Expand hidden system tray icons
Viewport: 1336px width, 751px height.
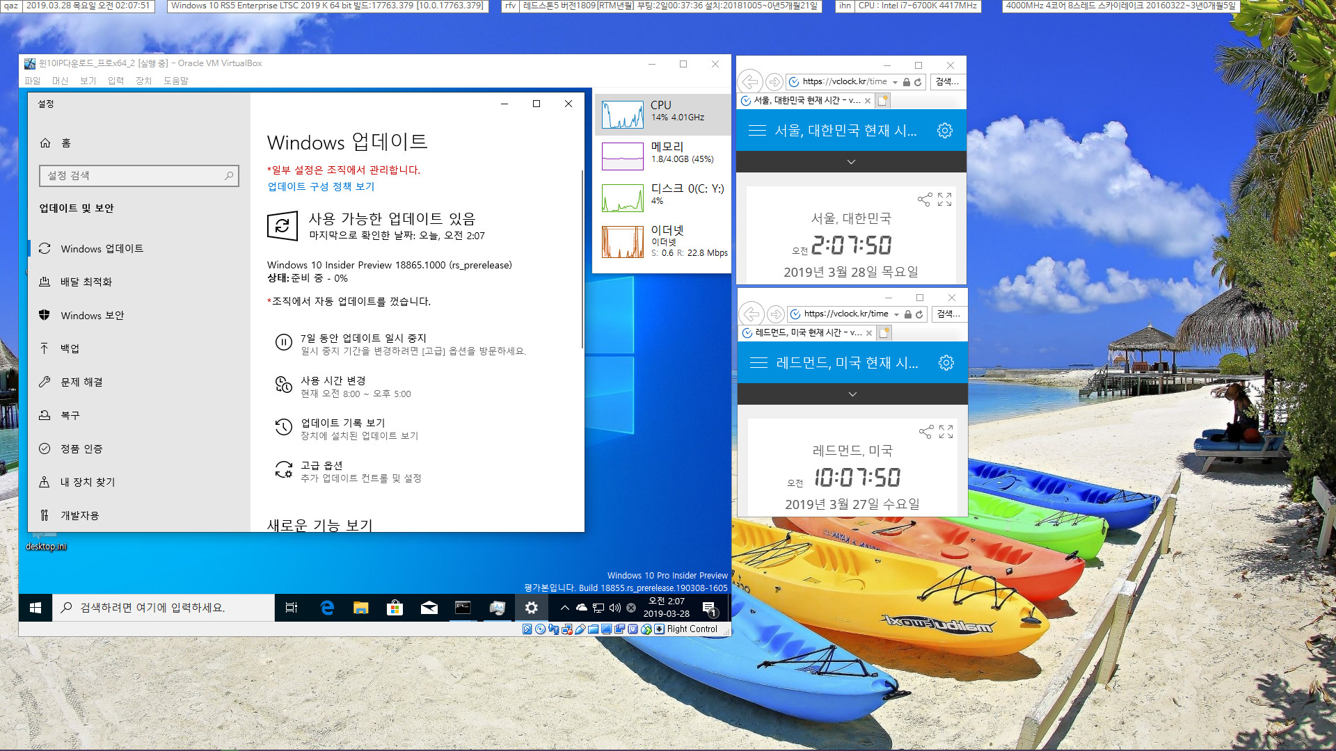click(565, 608)
